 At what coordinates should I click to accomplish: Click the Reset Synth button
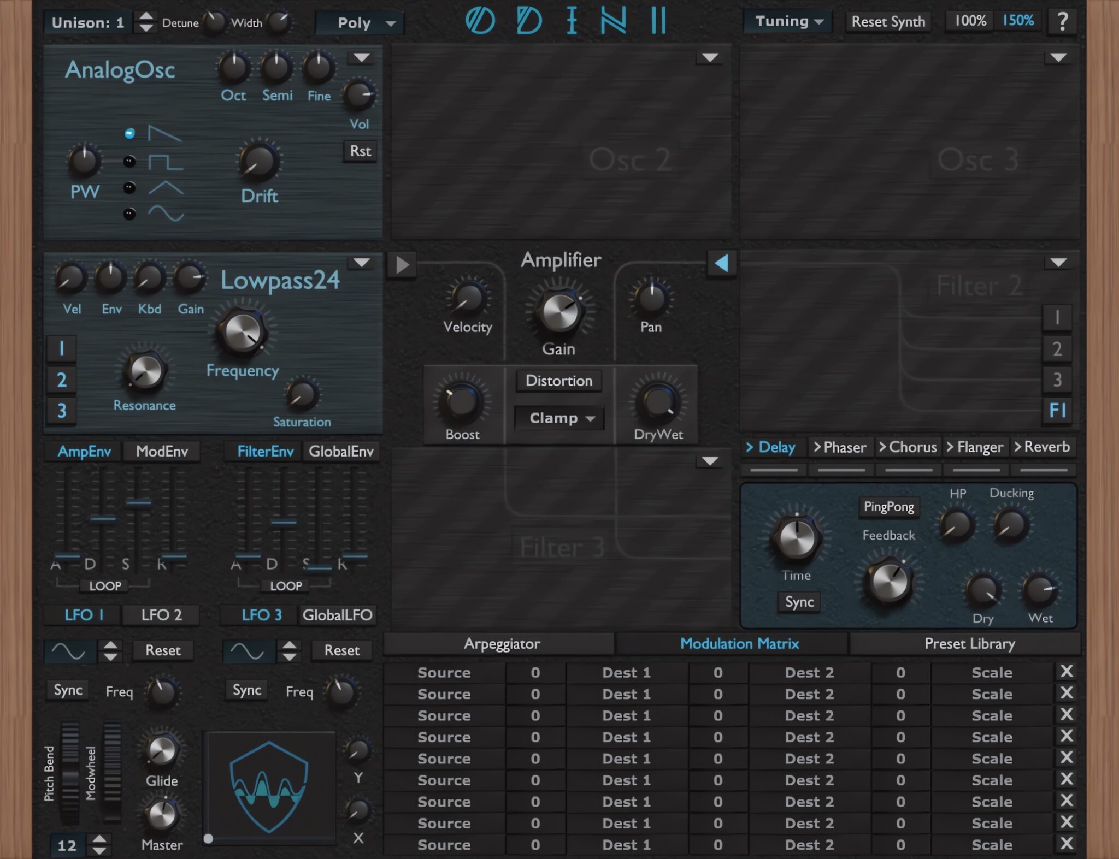pyautogui.click(x=887, y=21)
